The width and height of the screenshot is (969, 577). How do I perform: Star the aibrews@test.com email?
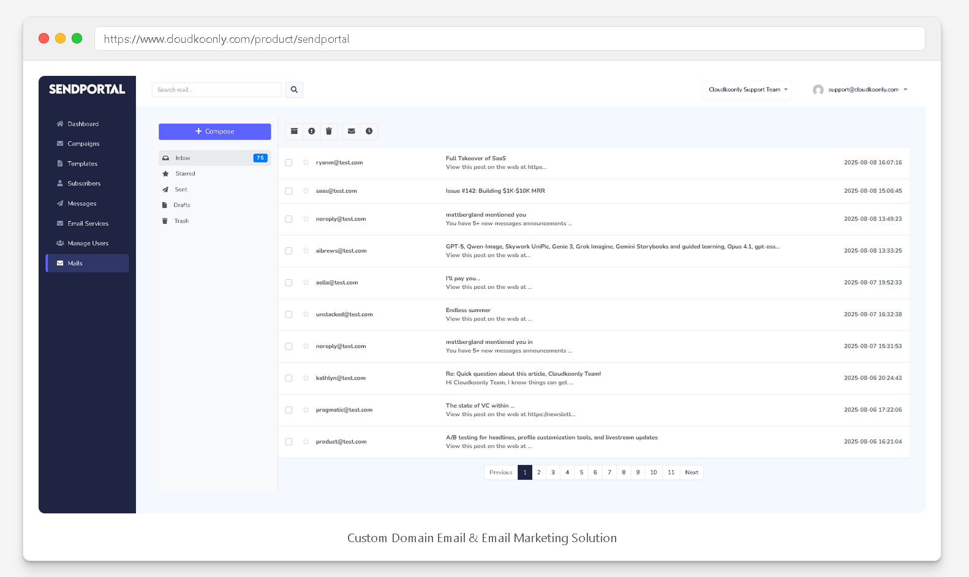(306, 251)
